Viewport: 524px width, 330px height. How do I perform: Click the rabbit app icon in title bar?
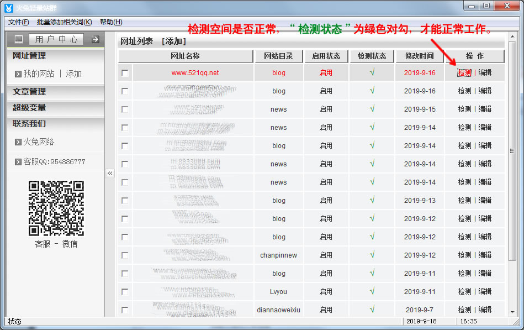pyautogui.click(x=8, y=7)
